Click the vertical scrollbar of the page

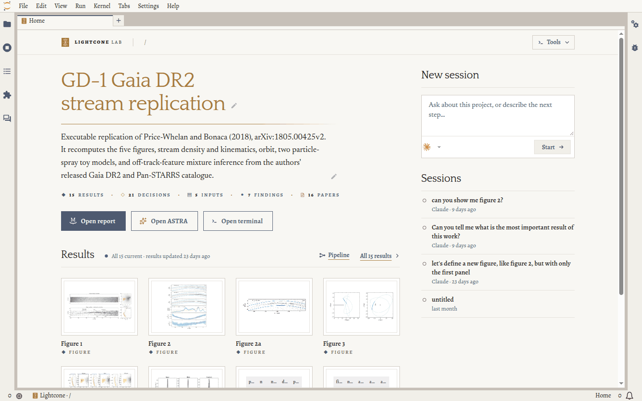click(x=621, y=166)
